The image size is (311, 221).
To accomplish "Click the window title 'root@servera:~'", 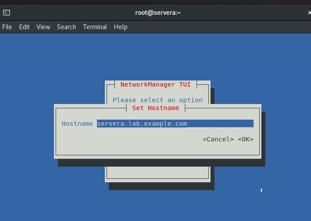I will pos(158,13).
